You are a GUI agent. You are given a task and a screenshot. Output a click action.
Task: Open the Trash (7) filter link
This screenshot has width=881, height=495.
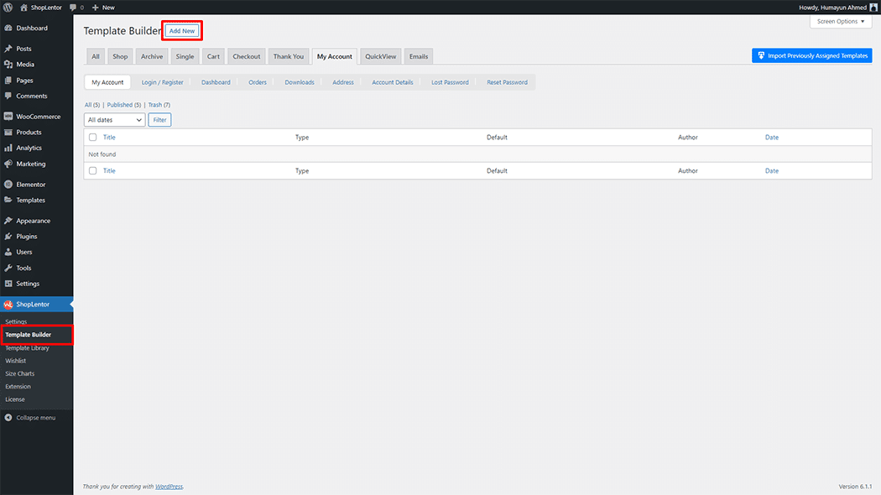159,105
